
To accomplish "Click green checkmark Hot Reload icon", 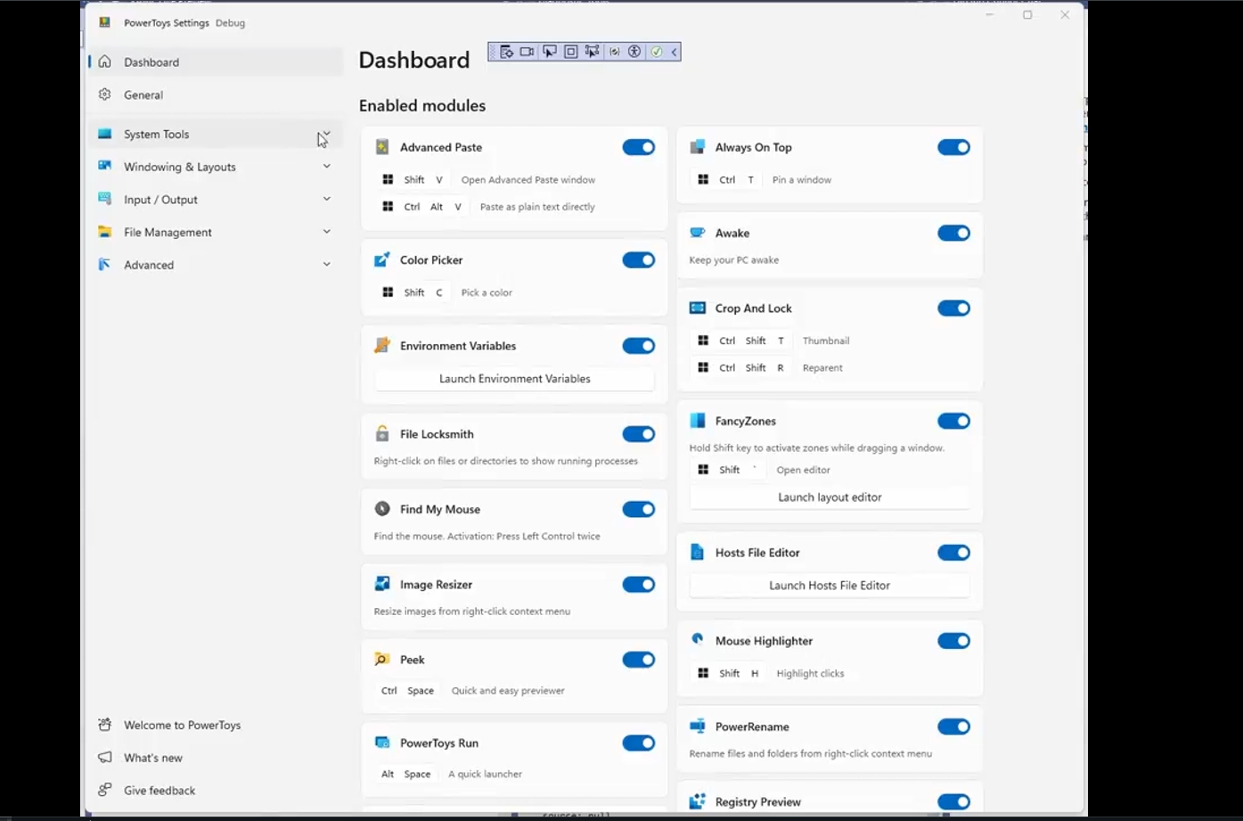I will tap(657, 52).
